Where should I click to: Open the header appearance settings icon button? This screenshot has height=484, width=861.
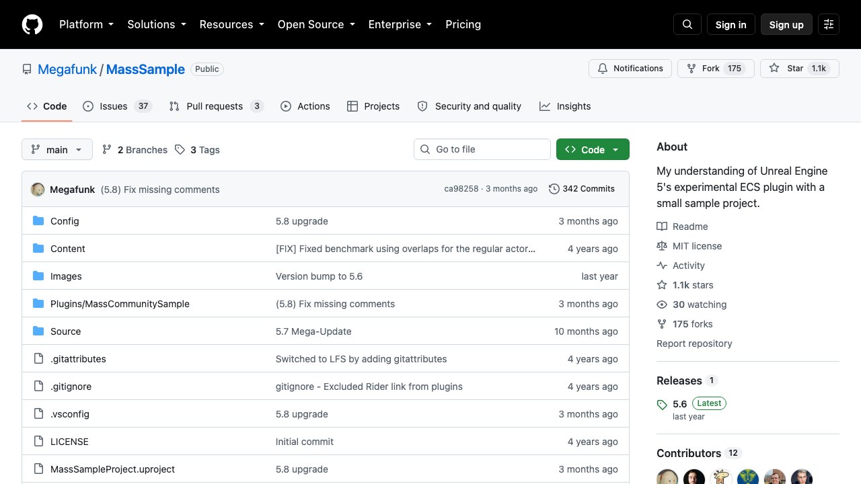click(x=829, y=24)
